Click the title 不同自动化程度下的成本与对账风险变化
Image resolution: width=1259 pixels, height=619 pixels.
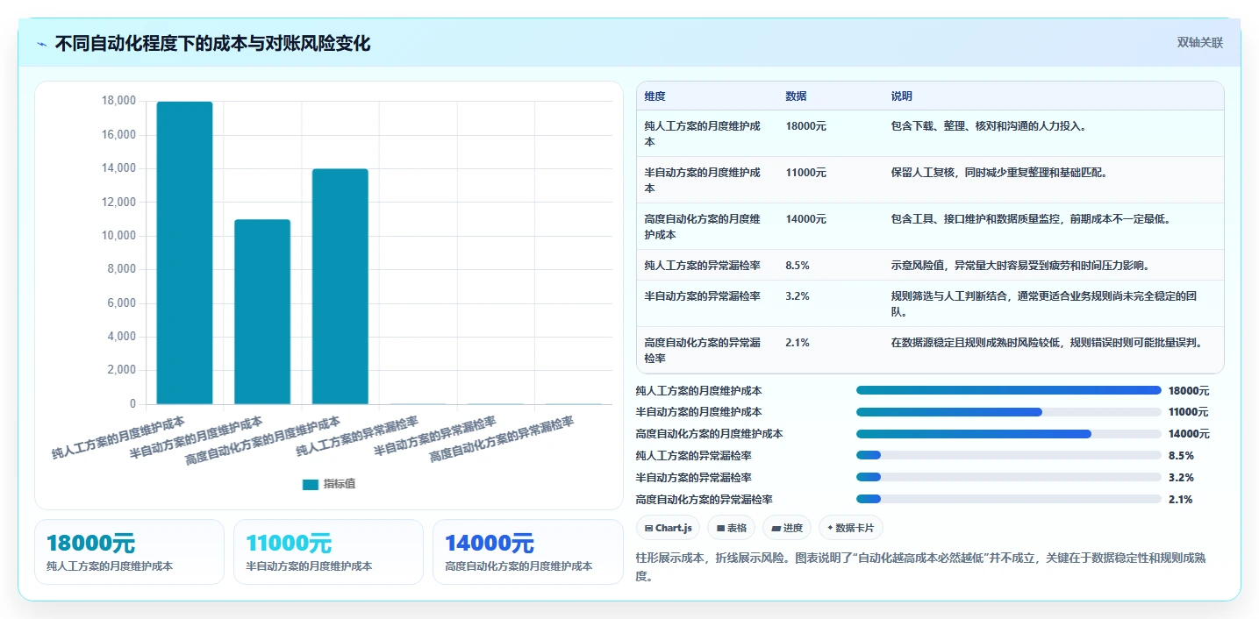(x=213, y=43)
